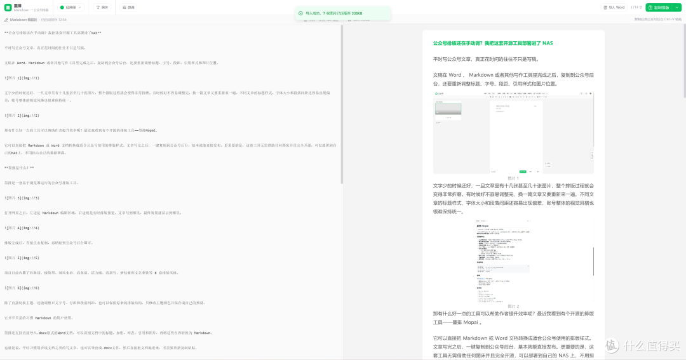Click the pencil icon beside Markdown 编辑区
The height and width of the screenshot is (360, 686).
6,20
